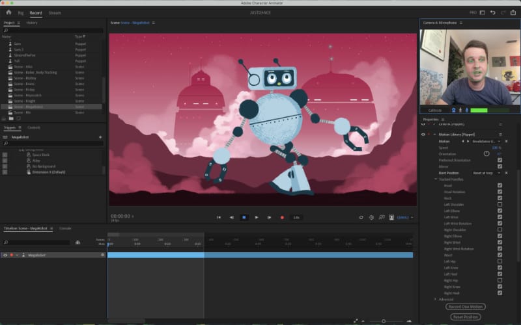Select the Space Dock trigger
The width and height of the screenshot is (521, 325).
pos(41,155)
